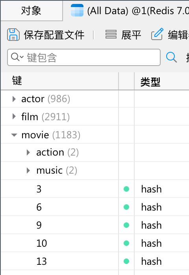The width and height of the screenshot is (189, 275).
Task: Open search filter dropdown in key field
Action: pos(17,57)
